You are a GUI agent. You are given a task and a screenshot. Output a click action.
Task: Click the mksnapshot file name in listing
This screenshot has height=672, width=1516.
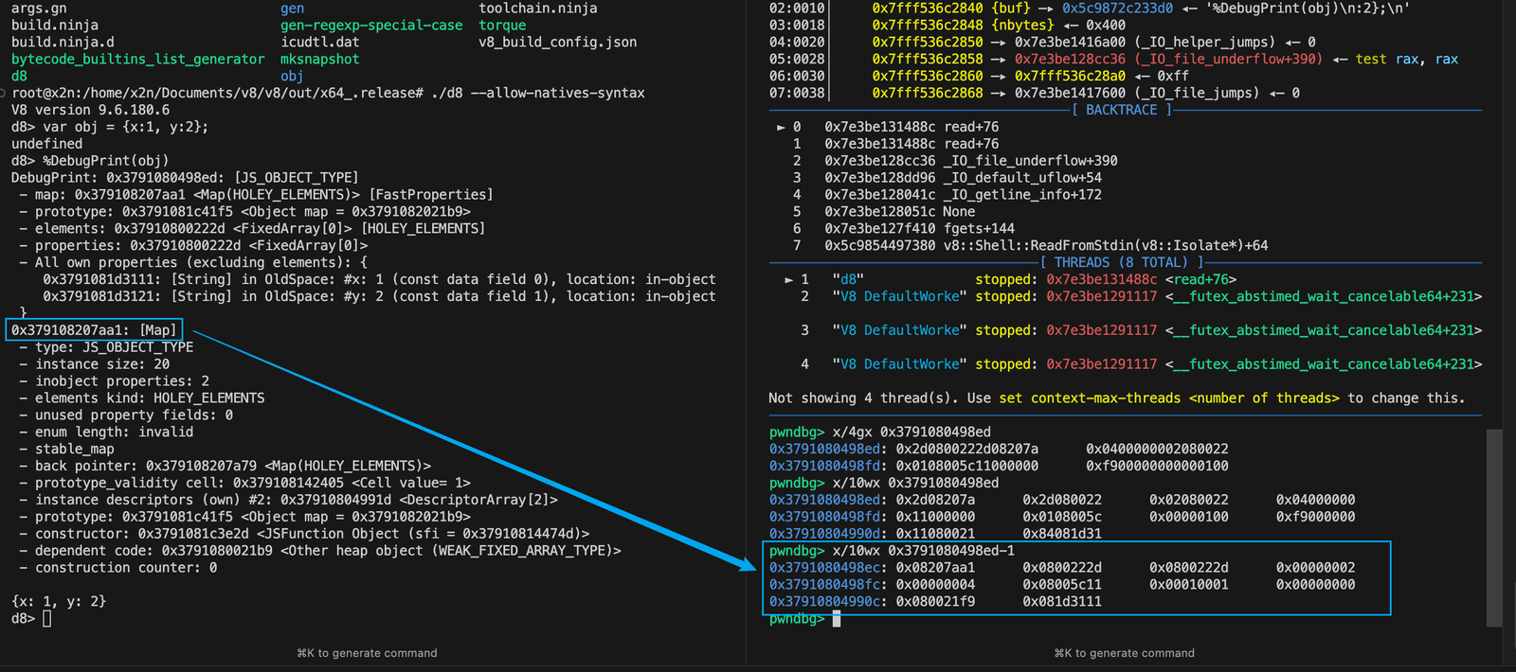point(319,60)
